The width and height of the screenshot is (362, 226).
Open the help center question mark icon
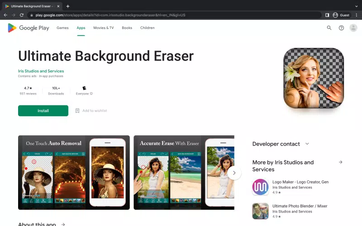pyautogui.click(x=341, y=28)
